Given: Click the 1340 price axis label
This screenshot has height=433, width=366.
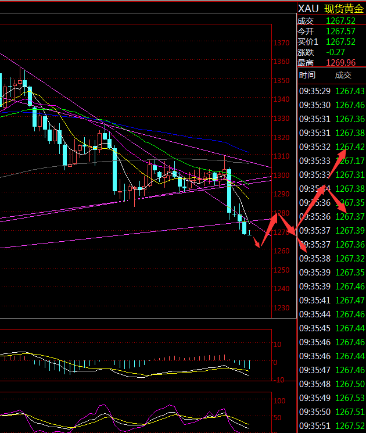Looking at the screenshot, I should [281, 99].
